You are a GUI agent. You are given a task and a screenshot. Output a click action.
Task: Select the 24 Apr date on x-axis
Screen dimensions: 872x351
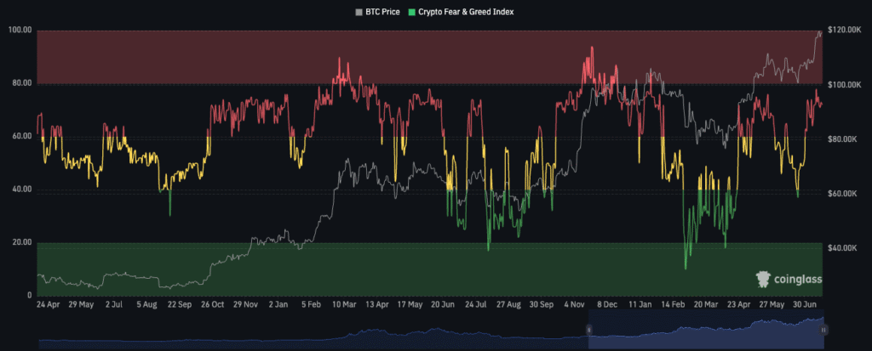coord(48,303)
